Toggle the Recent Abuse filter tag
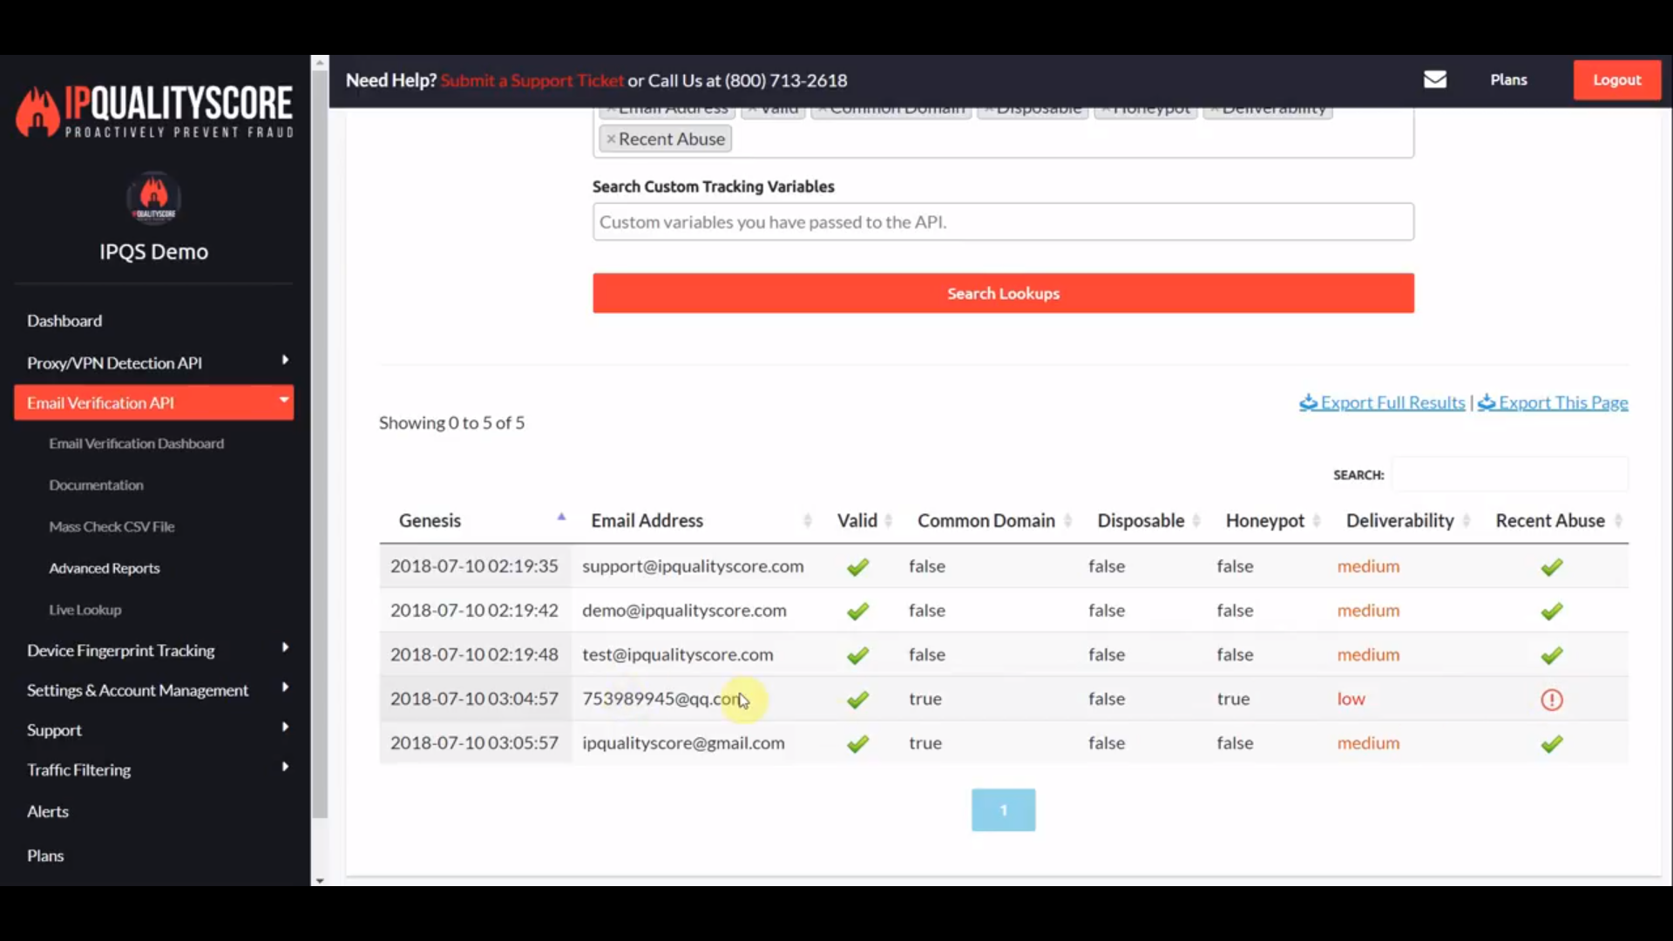Screen dimensions: 1673x941 point(664,138)
